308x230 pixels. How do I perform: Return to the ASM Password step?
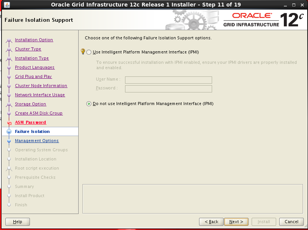coord(30,122)
